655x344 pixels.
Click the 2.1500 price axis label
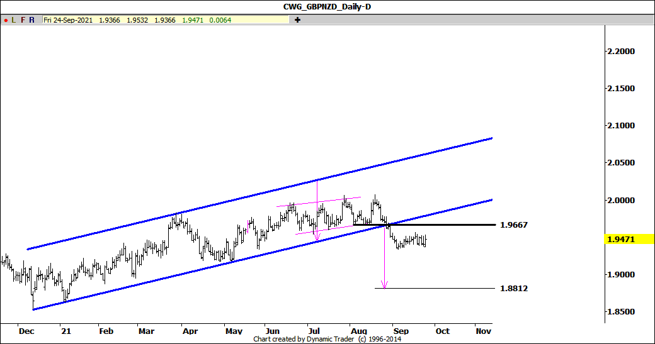coord(621,89)
